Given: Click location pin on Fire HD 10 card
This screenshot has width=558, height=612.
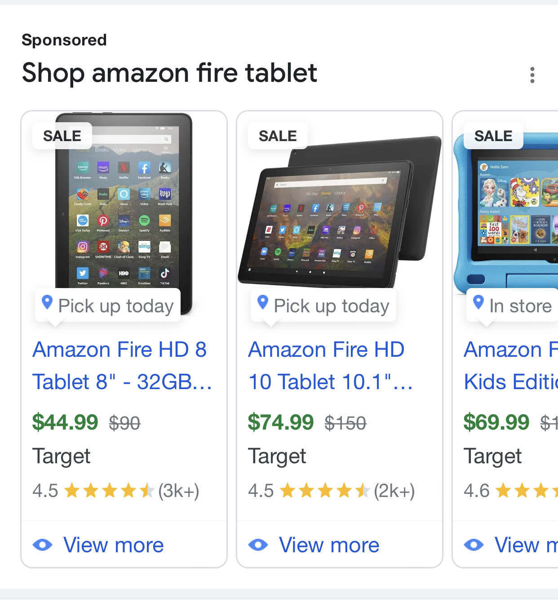Looking at the screenshot, I should (263, 302).
